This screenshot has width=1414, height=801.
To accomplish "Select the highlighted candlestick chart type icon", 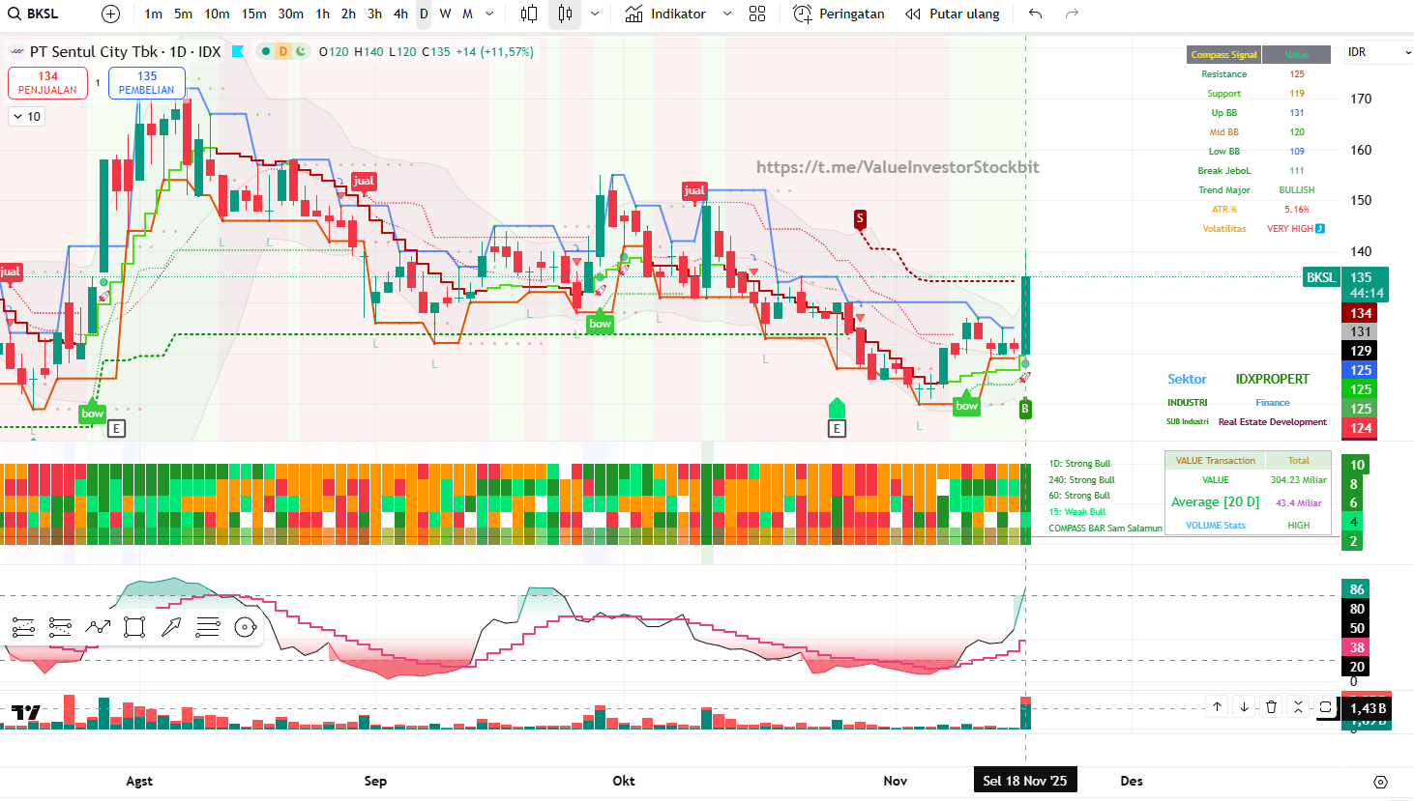I will (x=565, y=14).
